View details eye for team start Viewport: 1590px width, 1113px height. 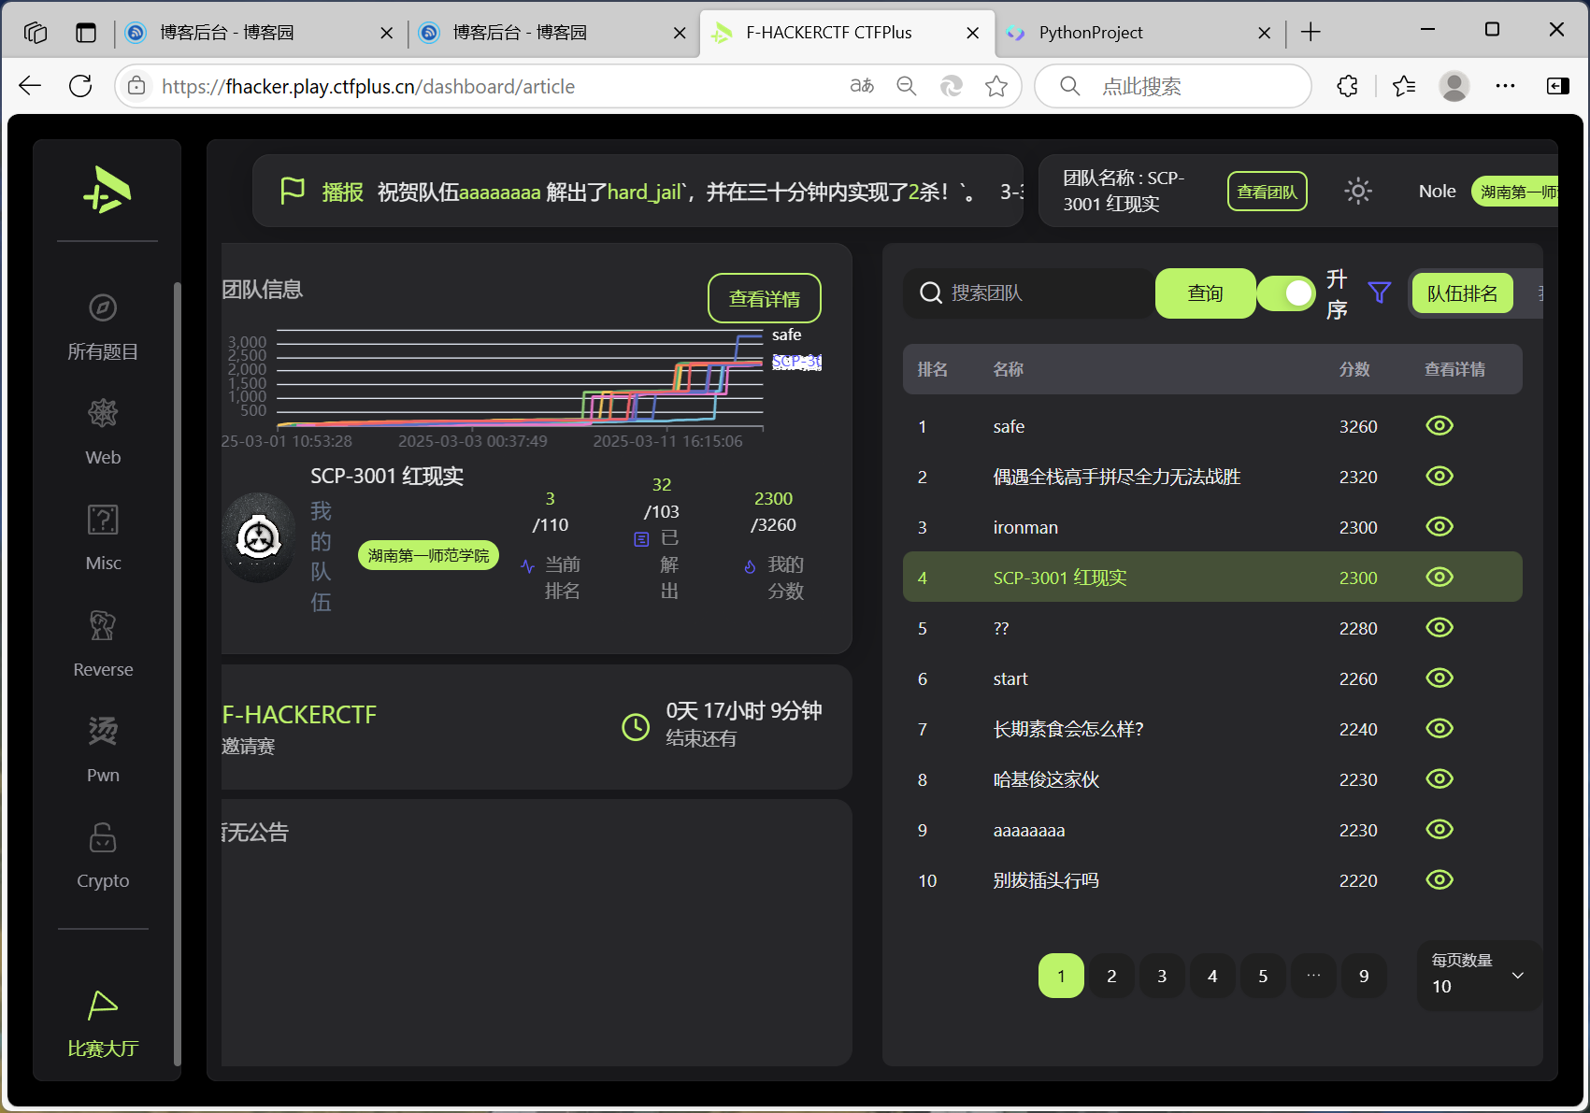(x=1440, y=678)
